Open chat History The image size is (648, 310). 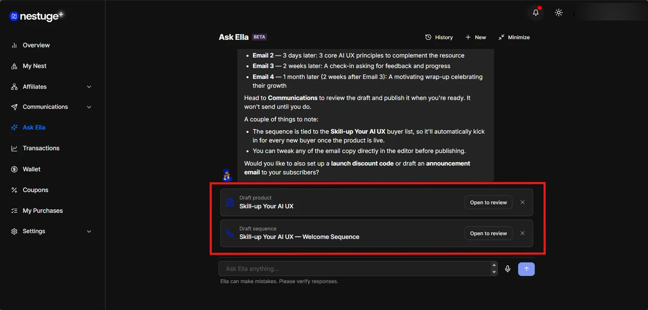point(439,37)
